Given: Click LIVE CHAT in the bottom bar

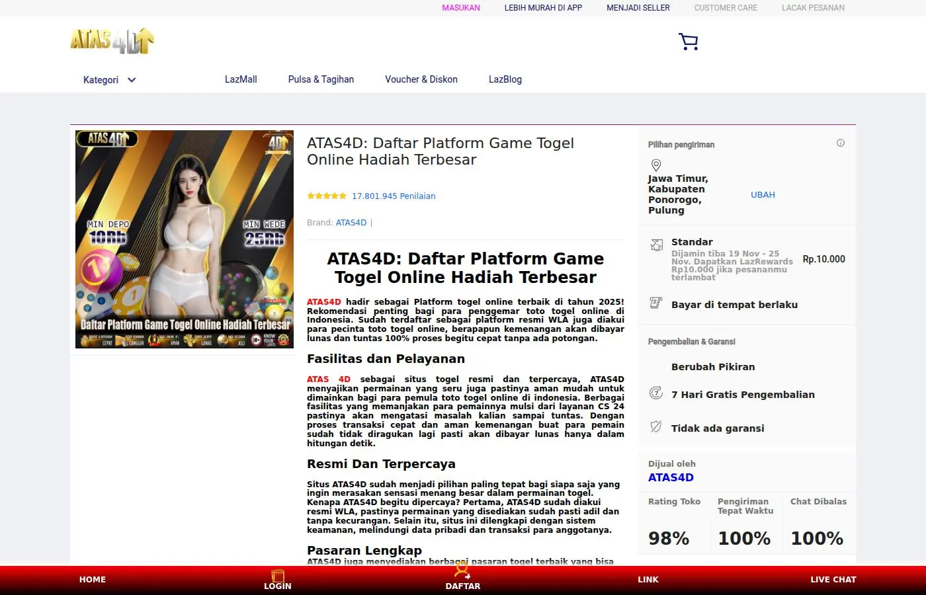Looking at the screenshot, I should pos(833,580).
